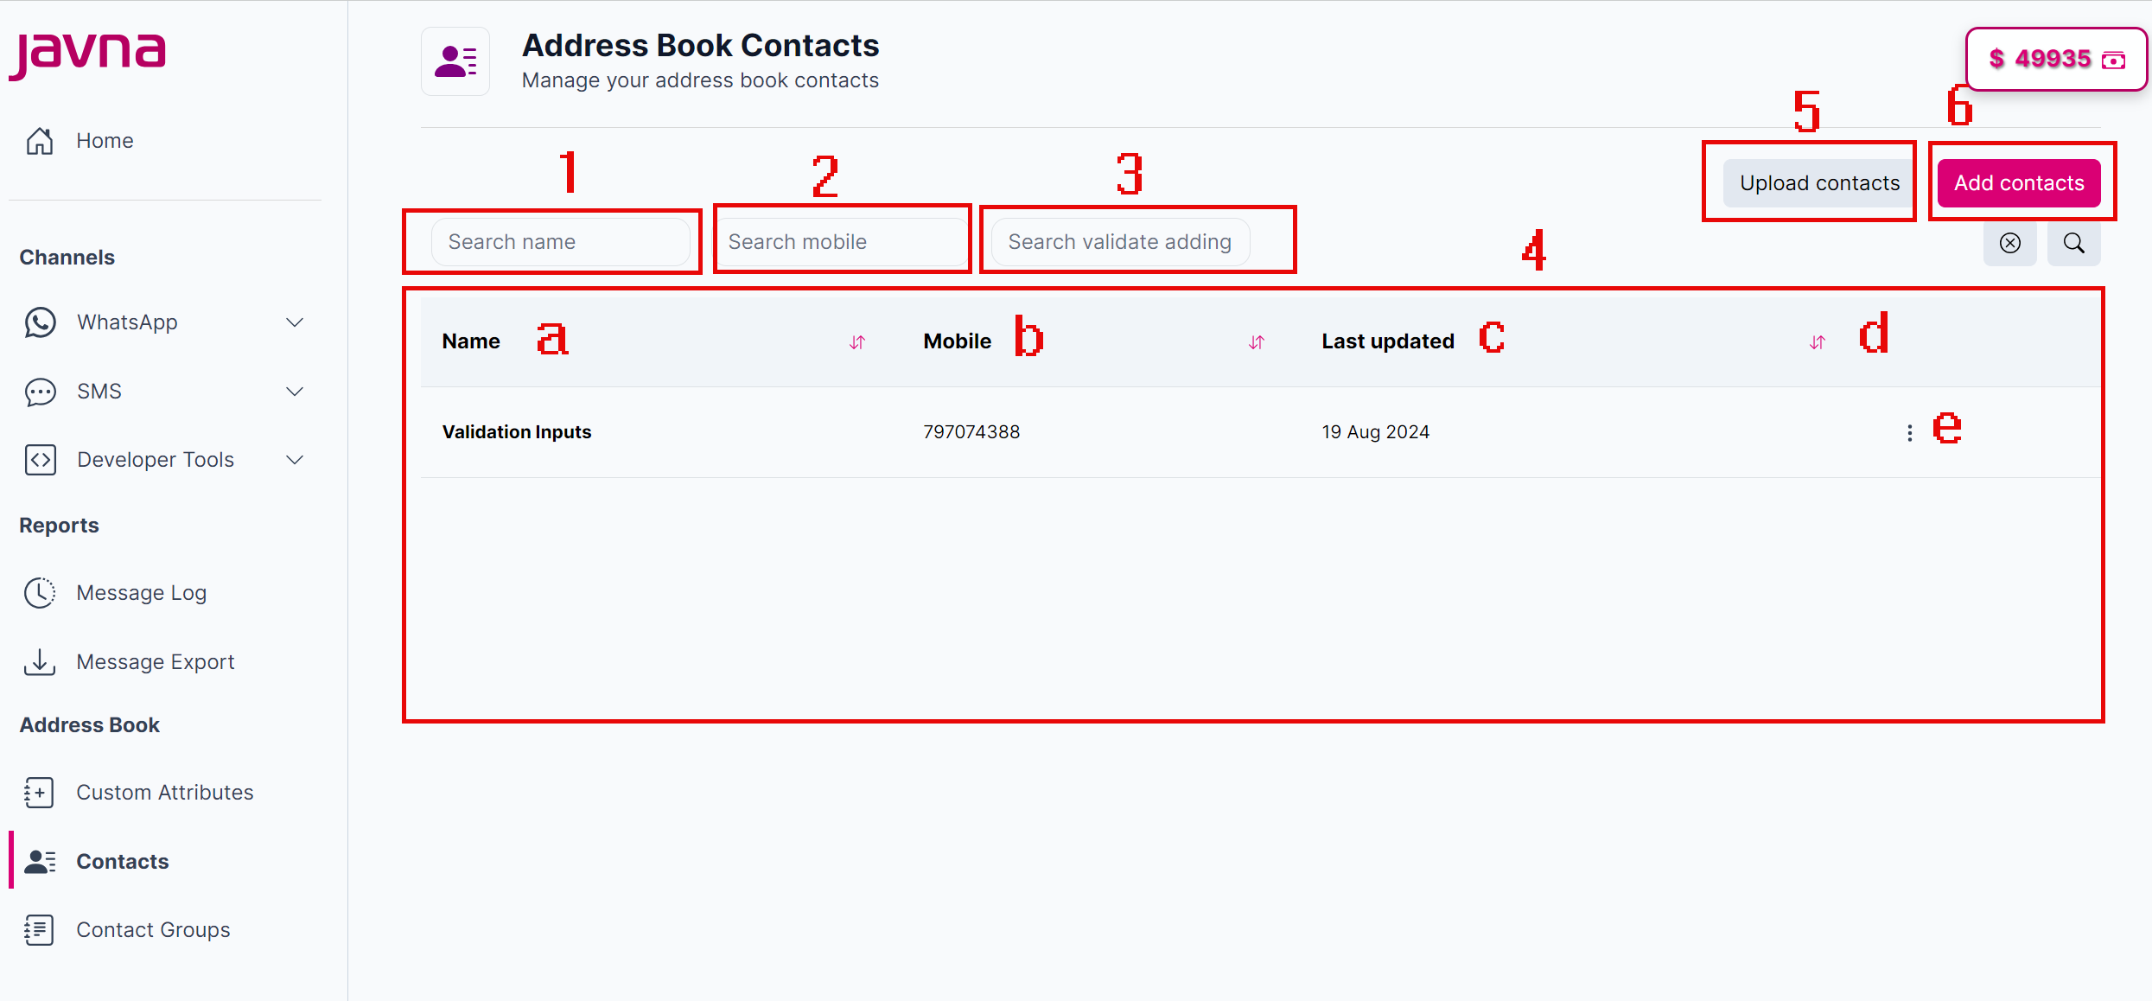Select the Home icon in the sidebar
The image size is (2152, 1001).
(40, 140)
